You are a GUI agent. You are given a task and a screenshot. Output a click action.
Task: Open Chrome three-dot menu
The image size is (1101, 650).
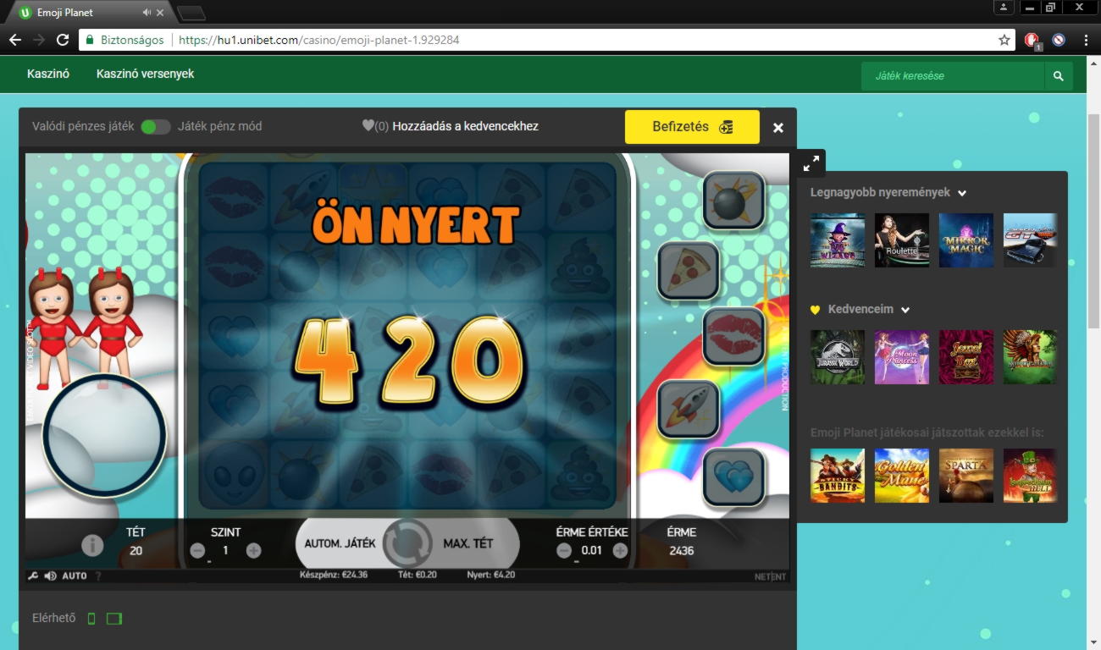coord(1086,40)
